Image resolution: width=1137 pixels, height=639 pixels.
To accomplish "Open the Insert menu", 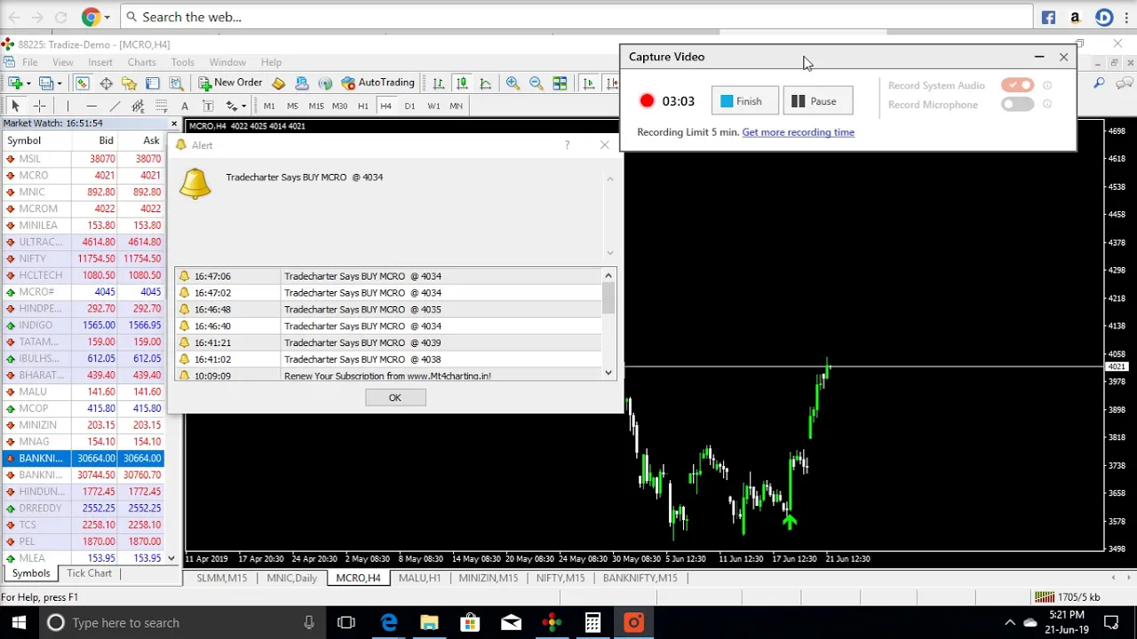I will pyautogui.click(x=100, y=62).
